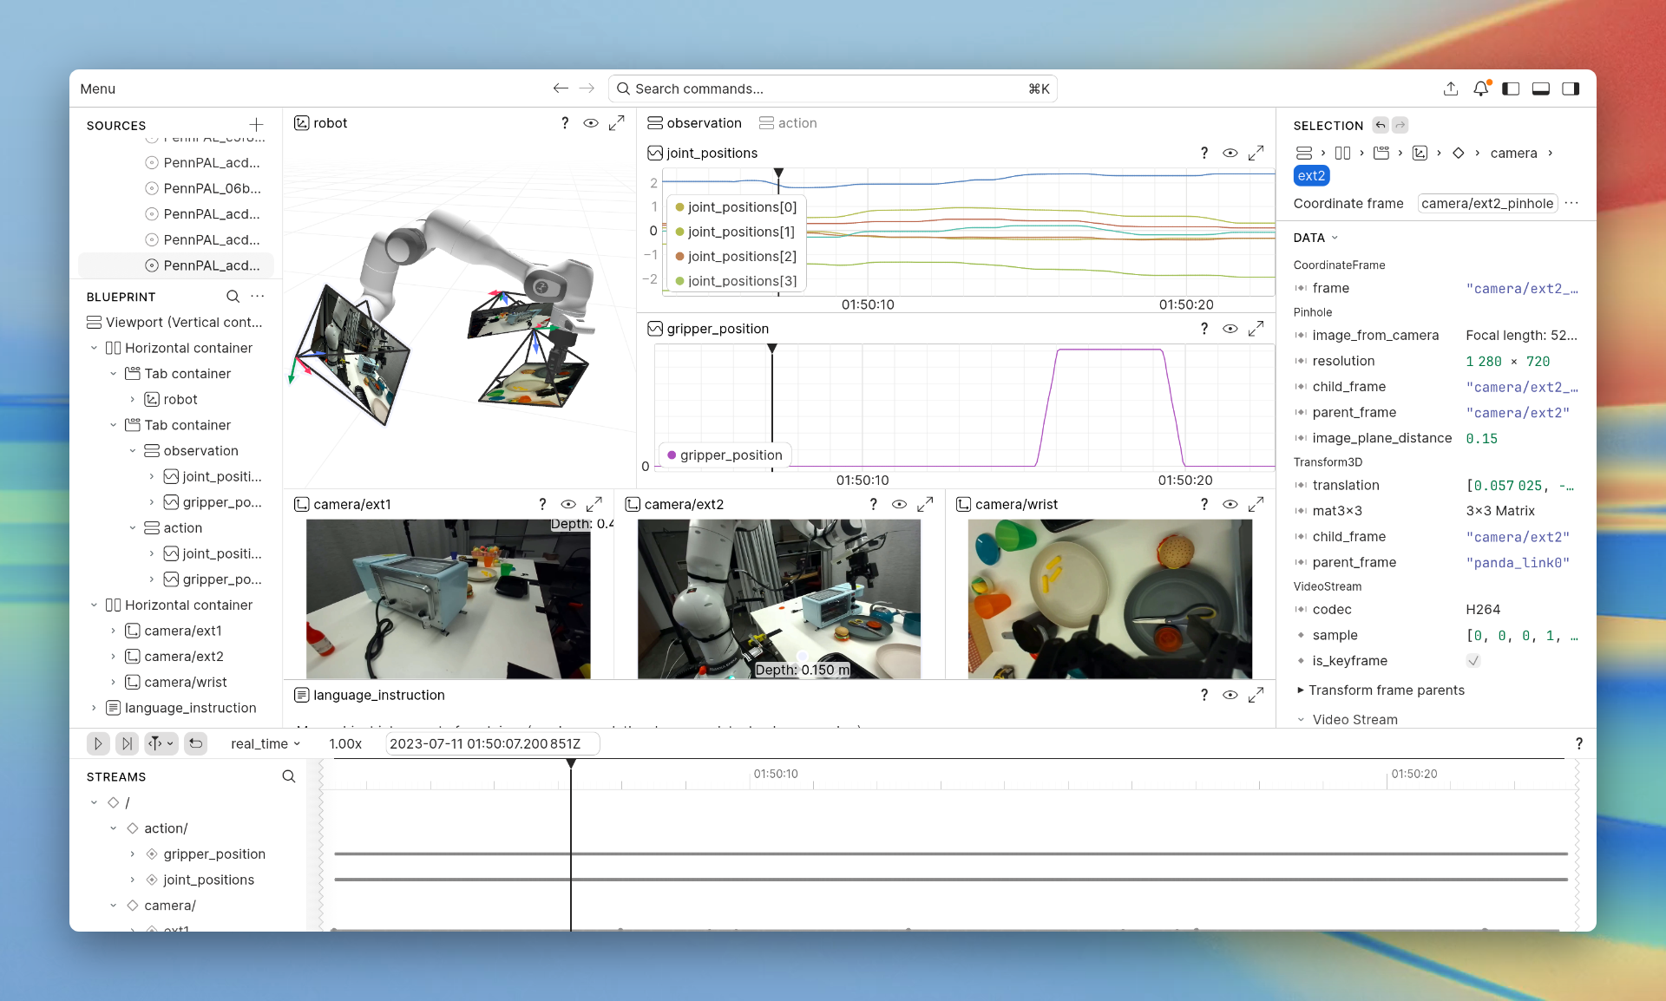Click the play button
The image size is (1666, 1001).
(x=98, y=743)
